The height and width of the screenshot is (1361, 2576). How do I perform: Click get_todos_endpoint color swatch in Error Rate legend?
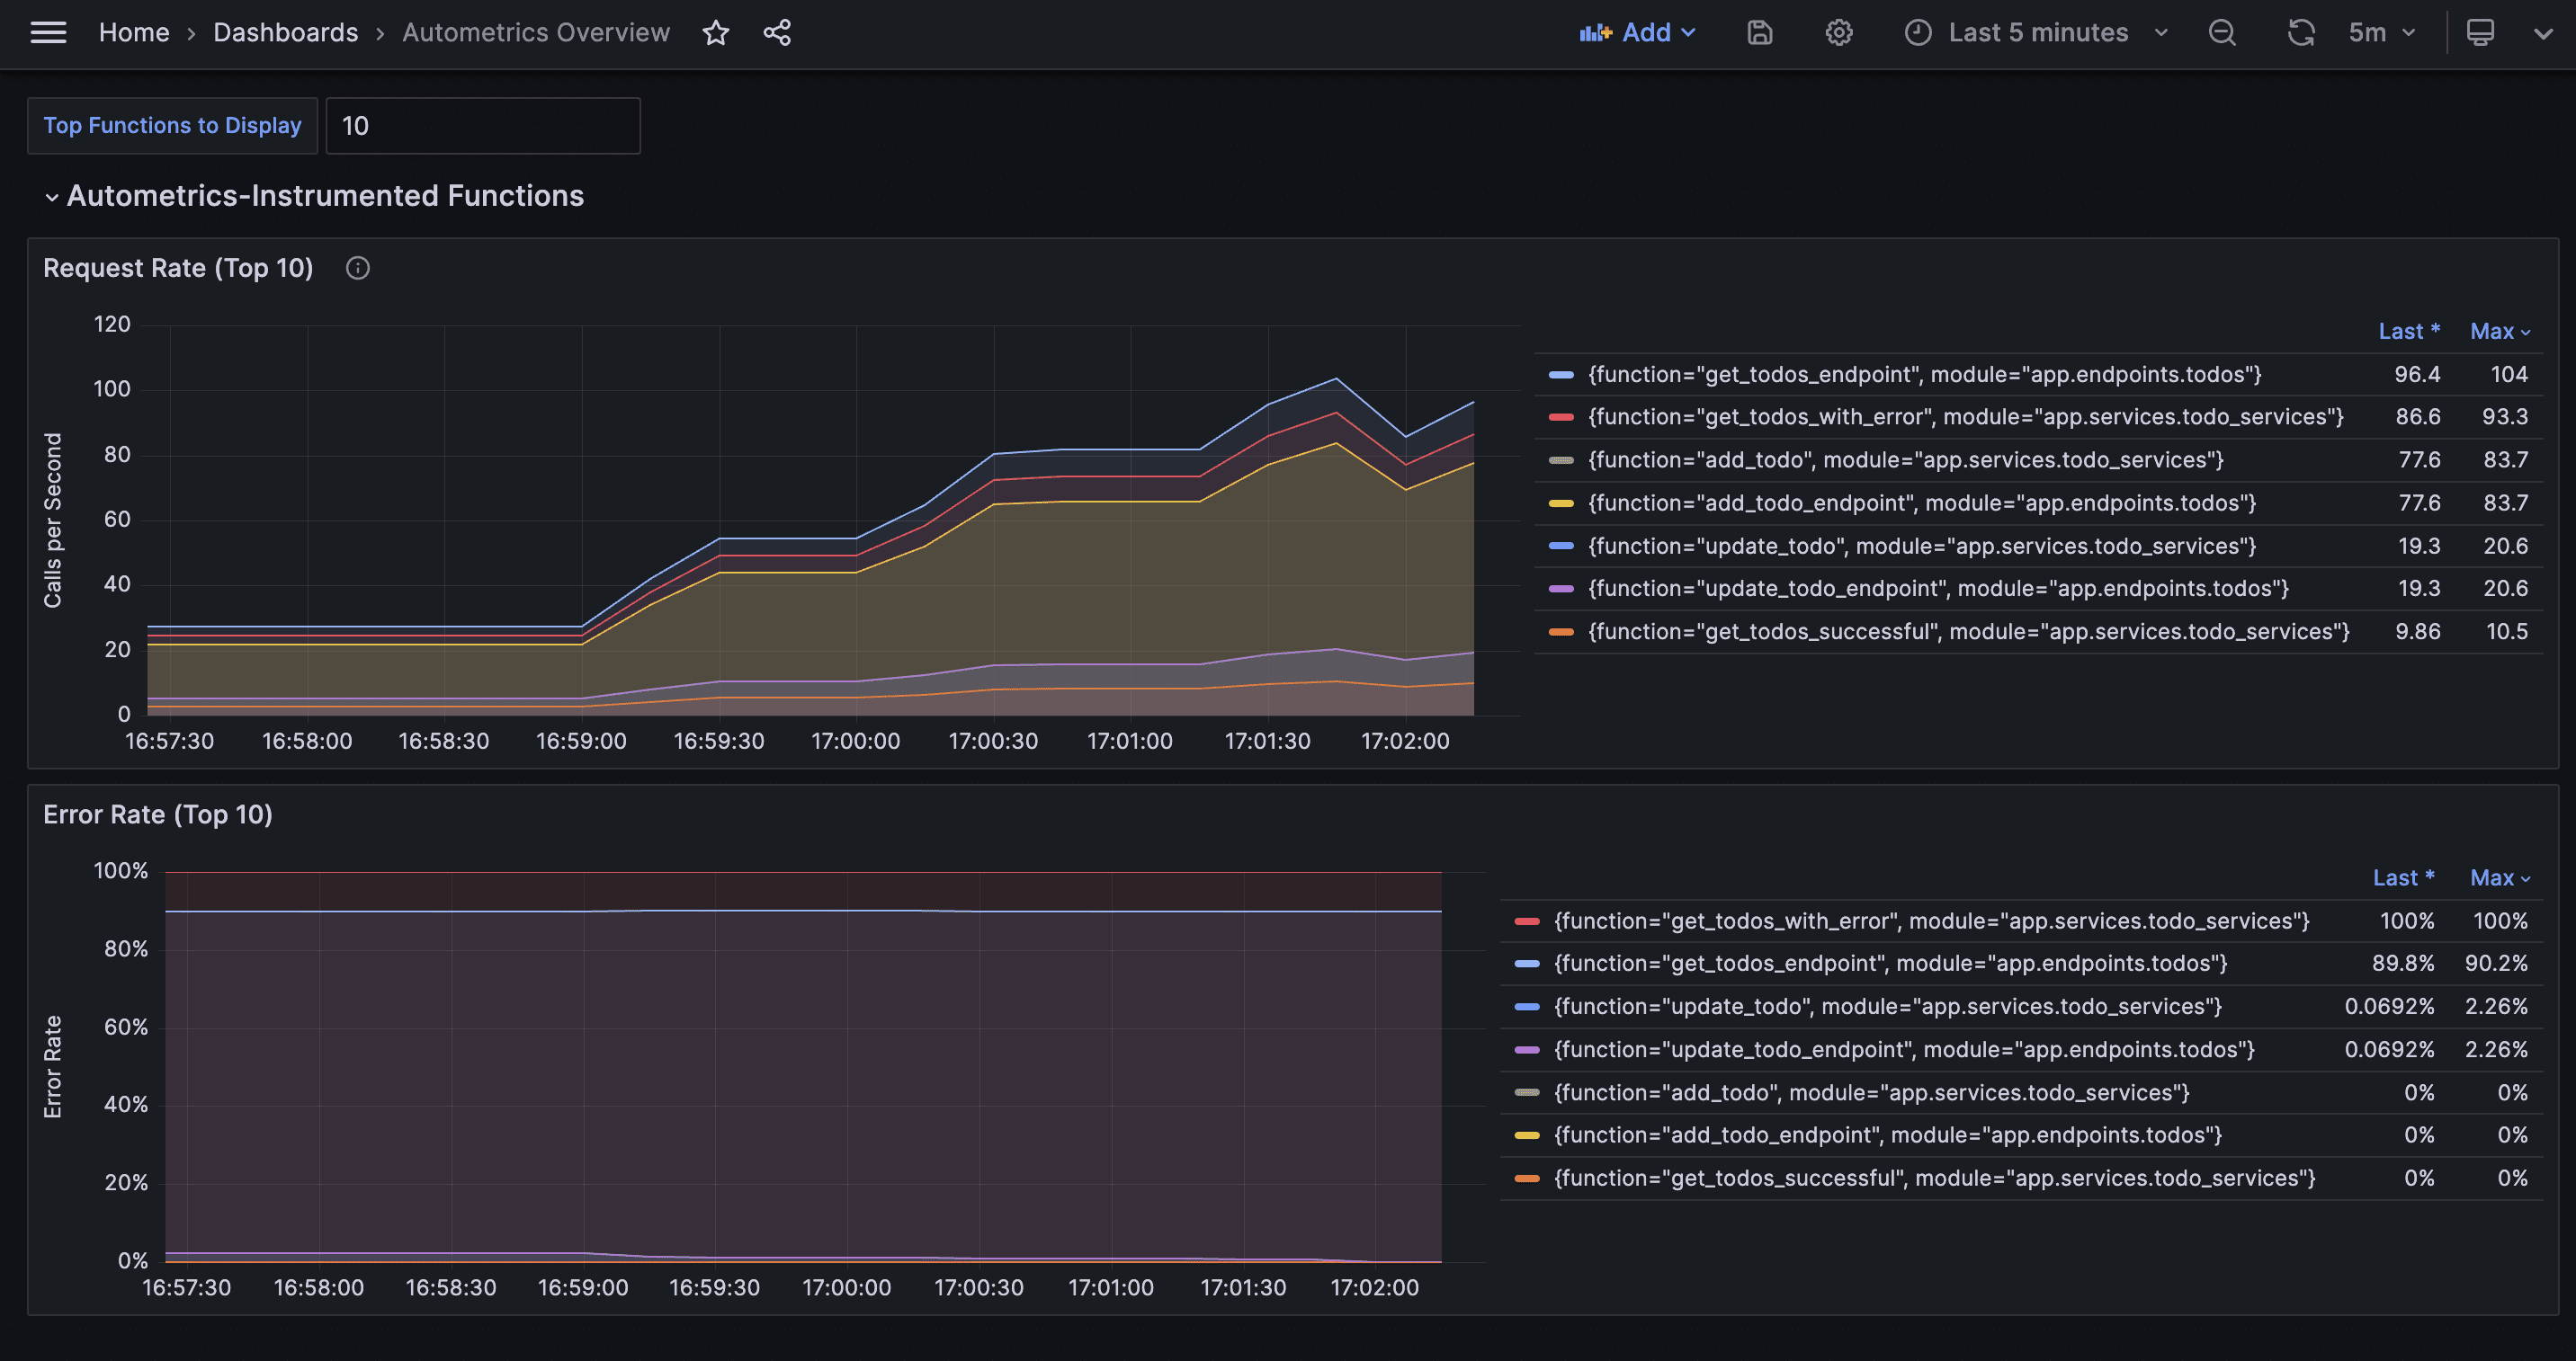[1527, 964]
